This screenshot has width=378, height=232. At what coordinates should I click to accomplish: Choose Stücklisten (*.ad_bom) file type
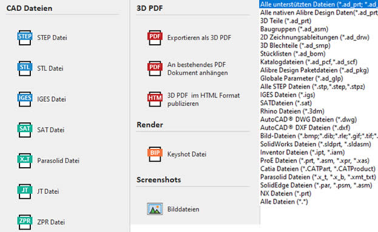pos(292,54)
